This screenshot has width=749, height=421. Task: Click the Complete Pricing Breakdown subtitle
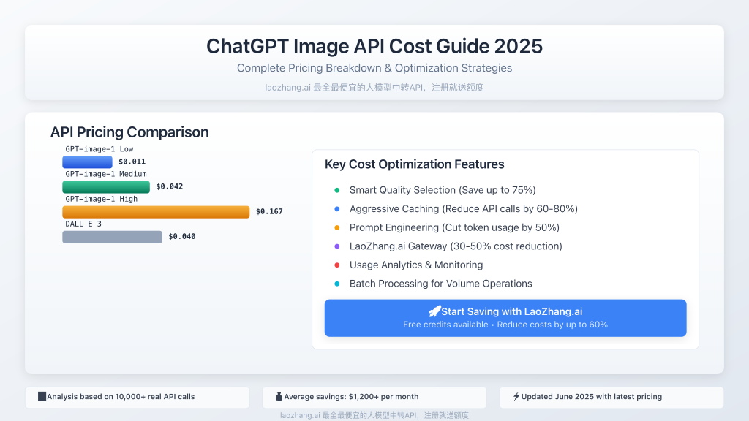(374, 68)
